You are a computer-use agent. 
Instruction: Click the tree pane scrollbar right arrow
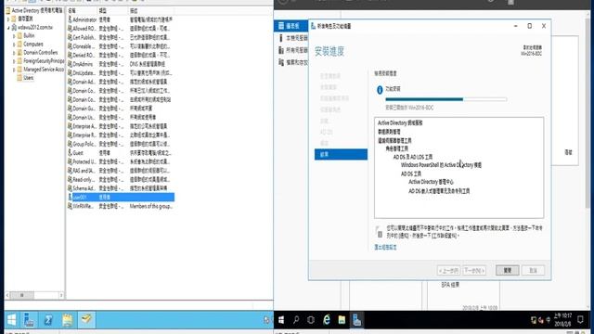[x=61, y=295]
